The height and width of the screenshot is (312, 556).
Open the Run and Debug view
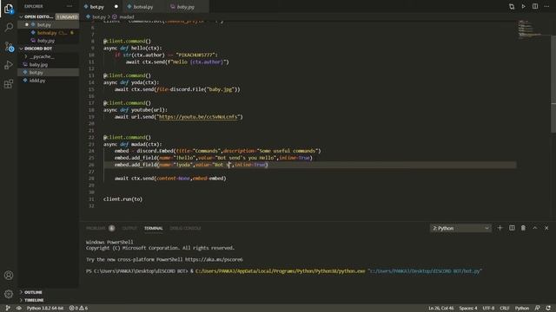pos(9,65)
